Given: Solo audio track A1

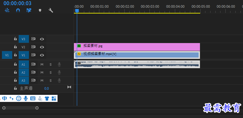Looking at the screenshot, I should tap(50, 64).
